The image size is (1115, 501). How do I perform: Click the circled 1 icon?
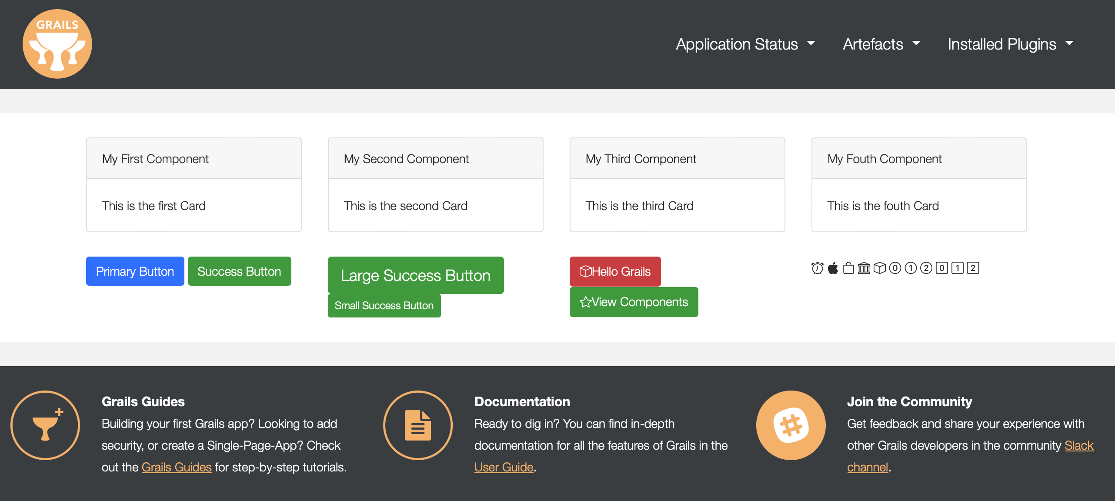click(911, 268)
